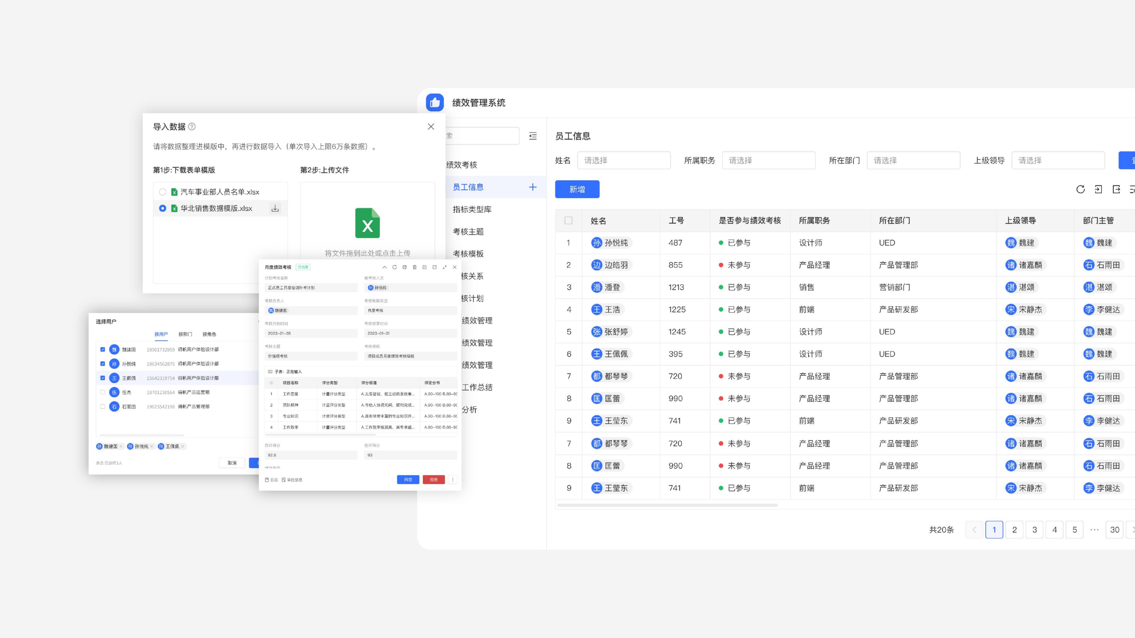This screenshot has height=638, width=1135.
Task: Switch to the 按角色 tab
Action: (x=209, y=334)
